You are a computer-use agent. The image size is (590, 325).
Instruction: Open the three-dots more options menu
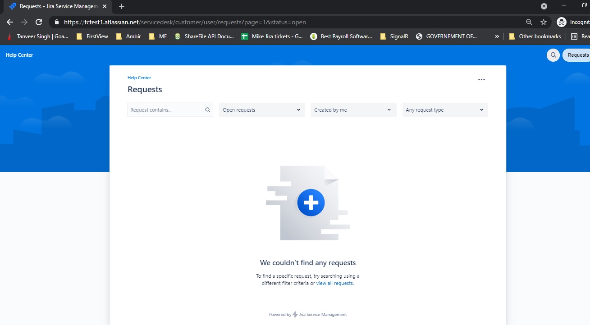[481, 79]
